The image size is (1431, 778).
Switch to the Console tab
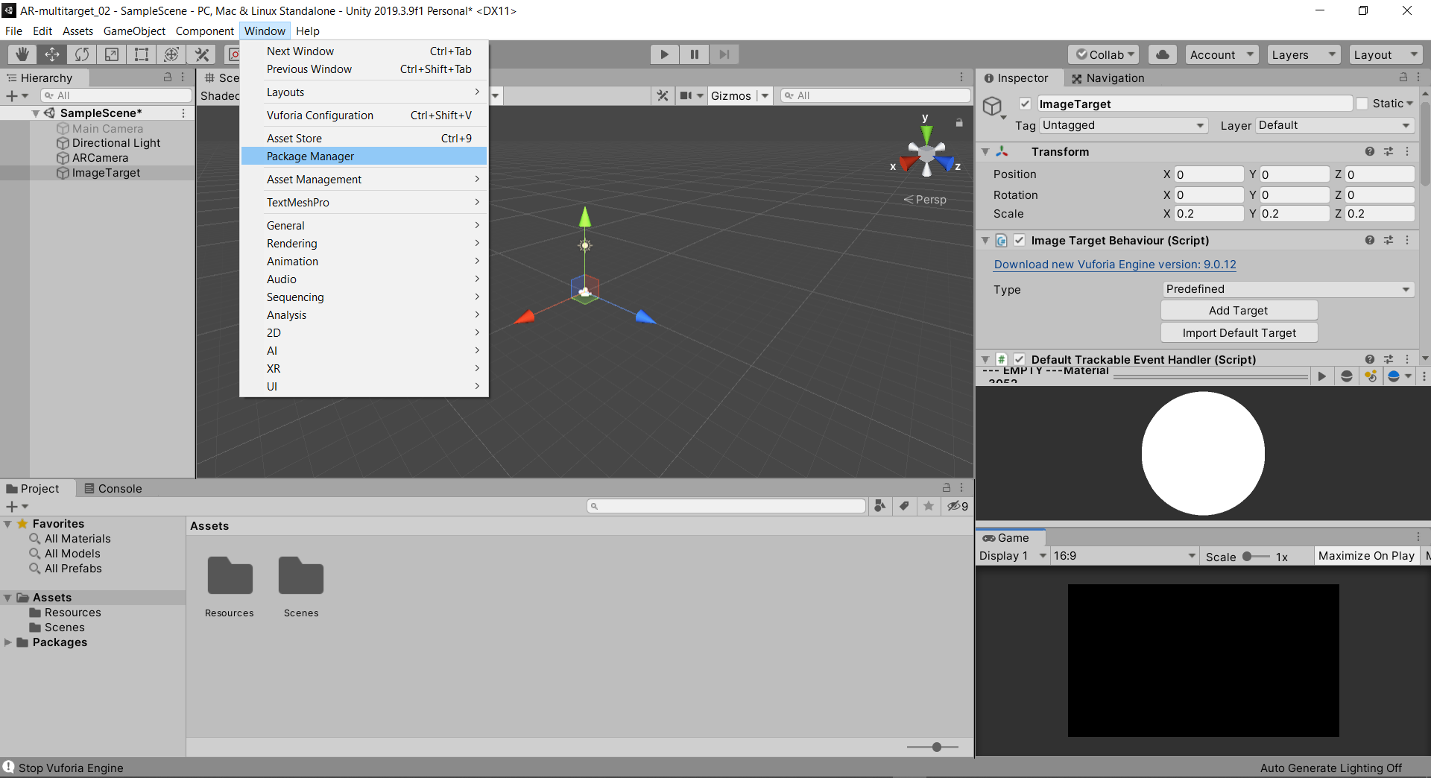tap(113, 489)
